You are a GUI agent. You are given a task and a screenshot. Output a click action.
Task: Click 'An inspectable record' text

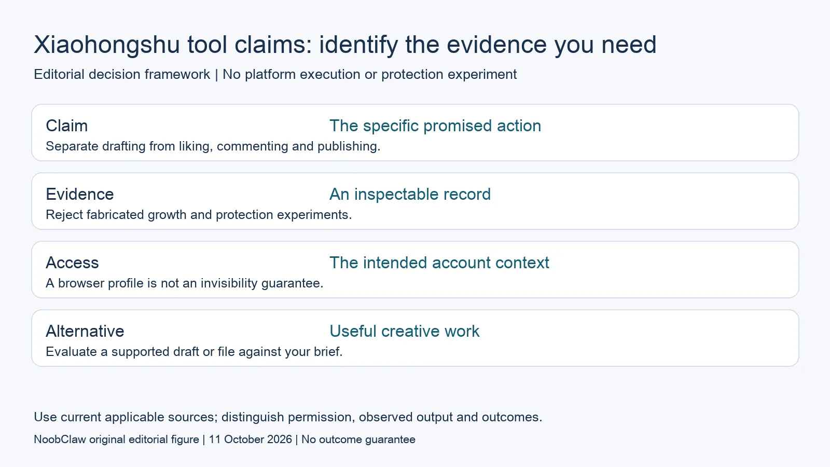point(410,194)
